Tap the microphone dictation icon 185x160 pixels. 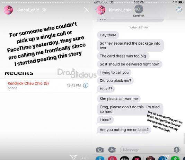(176, 150)
